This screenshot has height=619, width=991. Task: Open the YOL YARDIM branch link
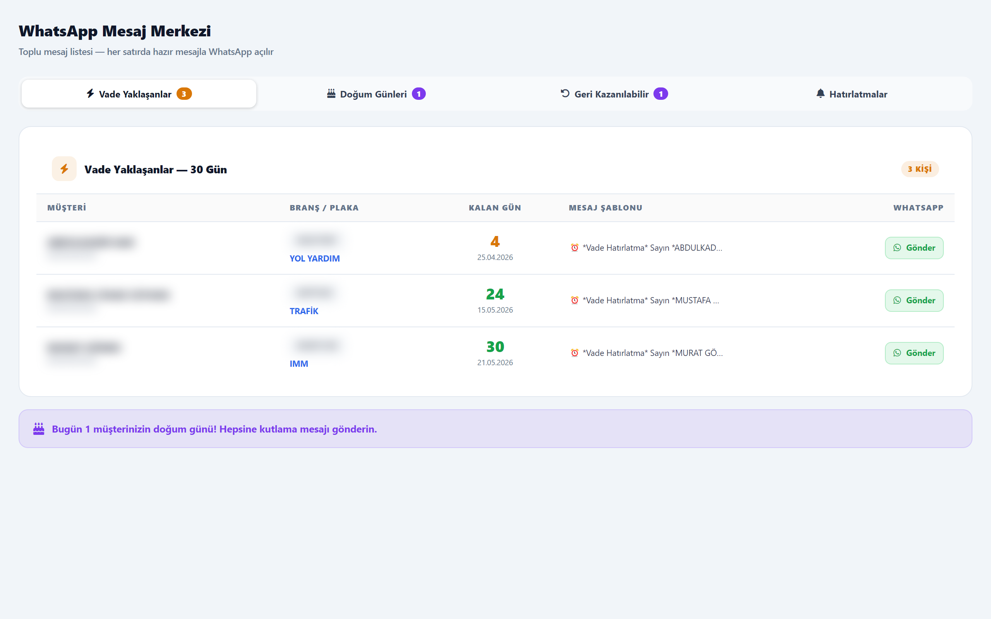314,258
